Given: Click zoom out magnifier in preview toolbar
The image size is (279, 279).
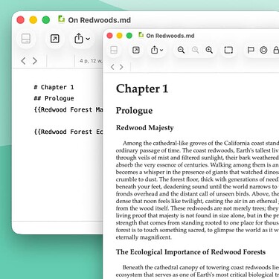Looking at the screenshot, I should 181,50.
